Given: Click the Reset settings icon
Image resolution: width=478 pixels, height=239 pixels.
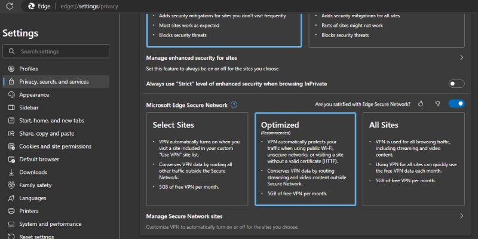Looking at the screenshot, I should click(11, 237).
